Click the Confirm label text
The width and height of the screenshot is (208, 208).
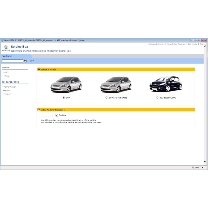click(x=62, y=115)
